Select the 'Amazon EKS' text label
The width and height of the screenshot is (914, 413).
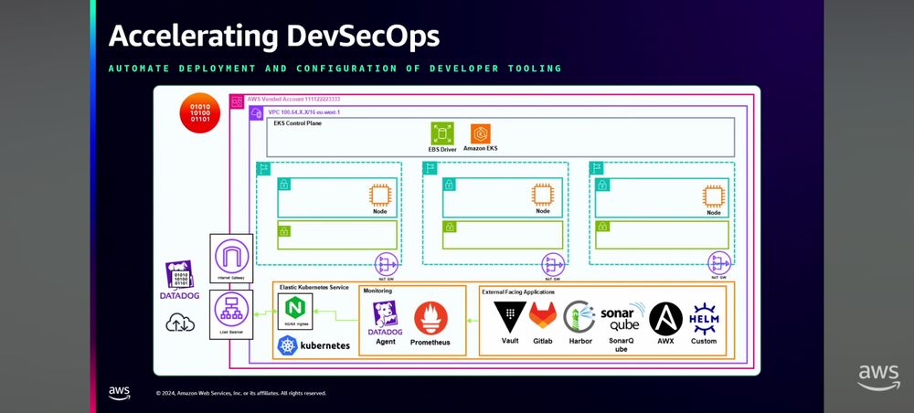[x=481, y=149]
